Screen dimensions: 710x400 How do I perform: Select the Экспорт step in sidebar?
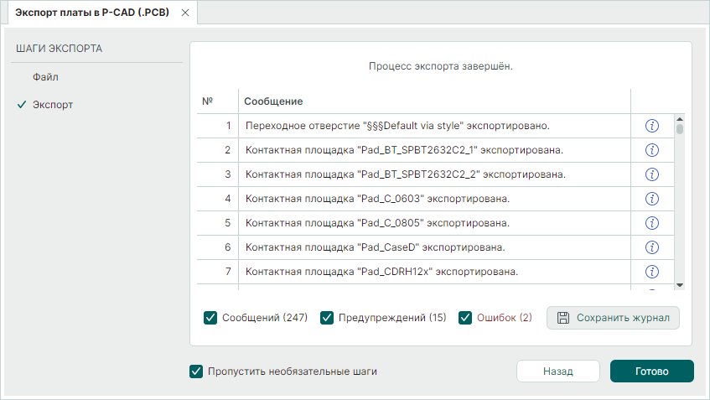pos(52,106)
